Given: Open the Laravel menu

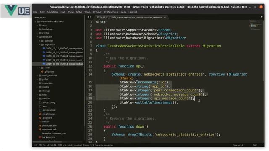Looking at the screenshot, I should pyautogui.click(x=132, y=12).
